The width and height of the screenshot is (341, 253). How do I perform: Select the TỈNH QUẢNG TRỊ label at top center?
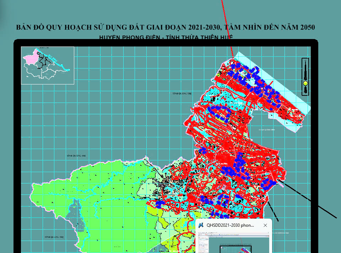point(182,94)
